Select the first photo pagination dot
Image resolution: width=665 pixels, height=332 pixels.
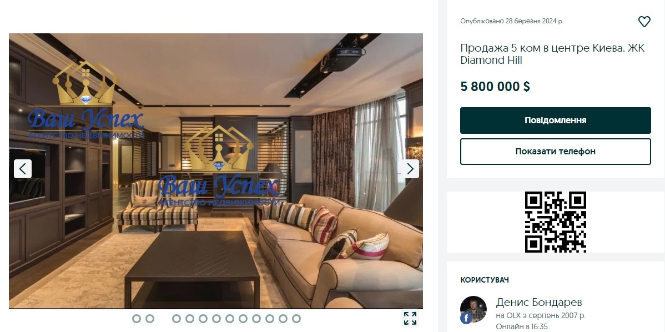(137, 319)
